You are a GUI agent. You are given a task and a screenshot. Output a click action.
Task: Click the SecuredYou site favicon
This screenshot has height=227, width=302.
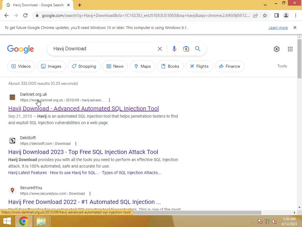click(x=12, y=190)
